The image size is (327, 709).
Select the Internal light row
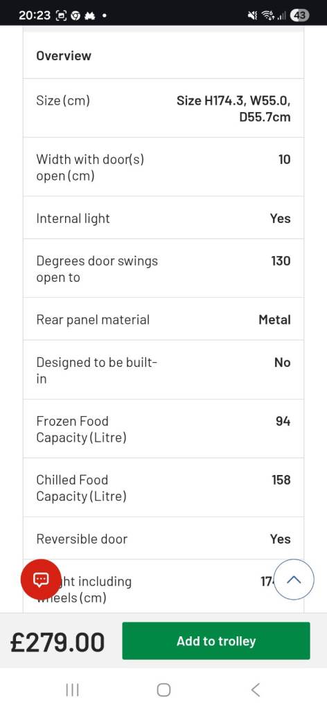coord(163,218)
